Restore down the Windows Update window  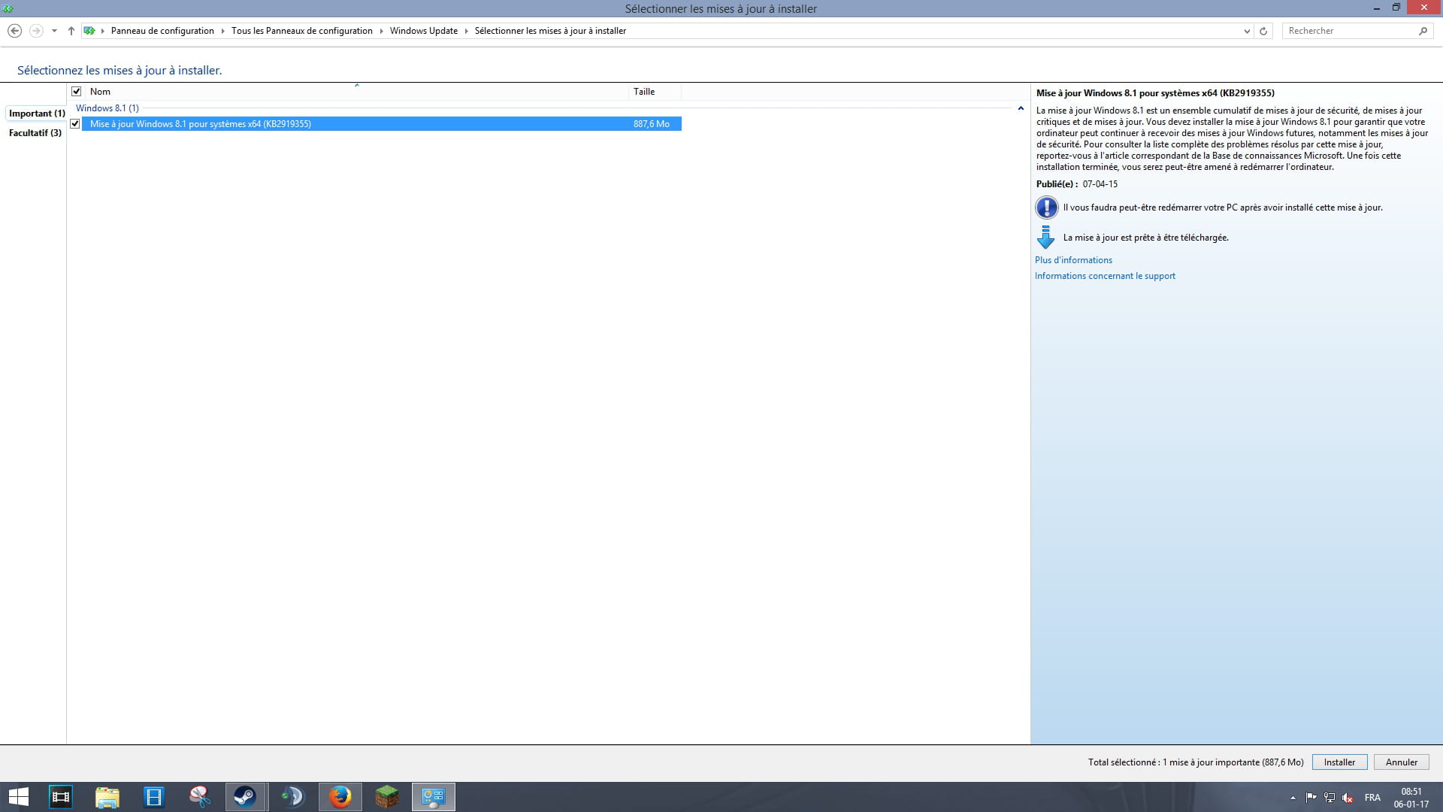click(x=1396, y=8)
